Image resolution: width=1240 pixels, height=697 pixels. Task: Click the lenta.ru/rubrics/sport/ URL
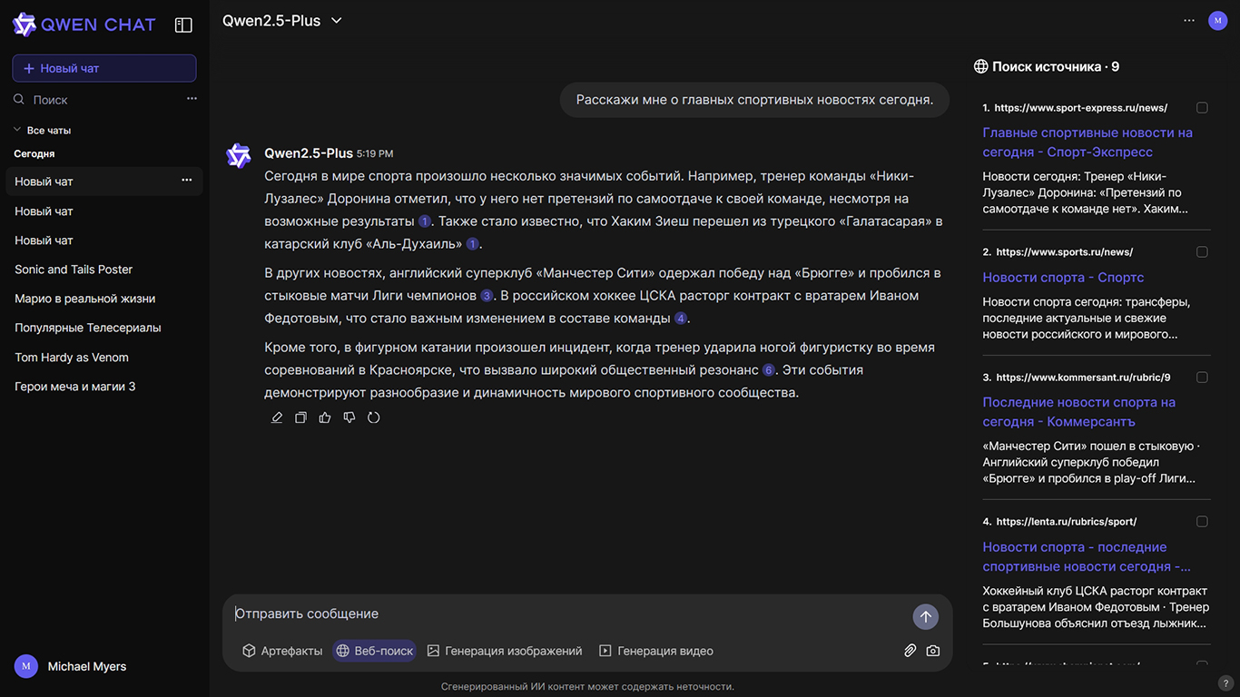tap(1067, 522)
